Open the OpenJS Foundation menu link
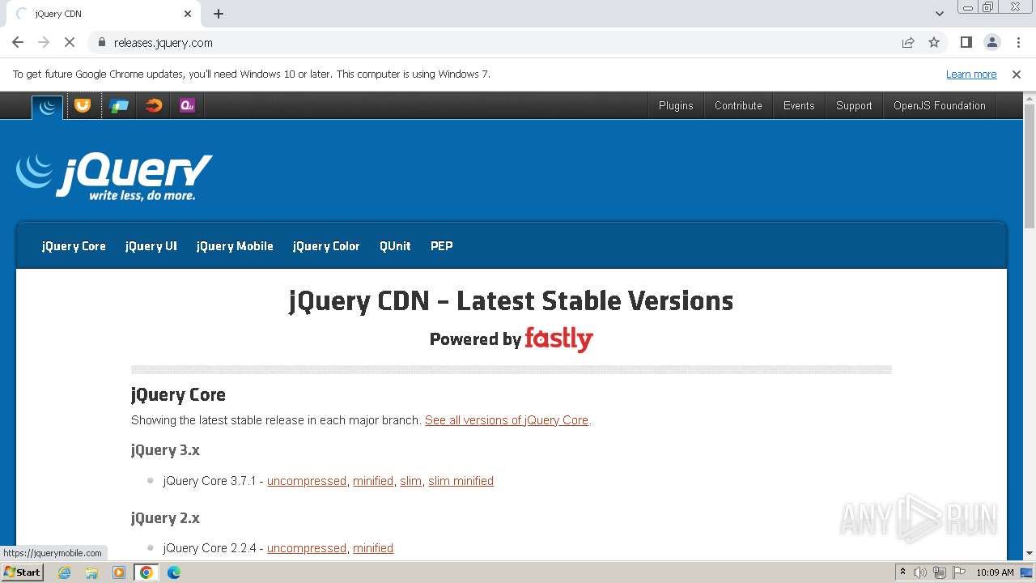 click(x=940, y=105)
